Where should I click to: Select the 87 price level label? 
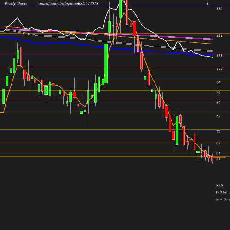pos(218,102)
